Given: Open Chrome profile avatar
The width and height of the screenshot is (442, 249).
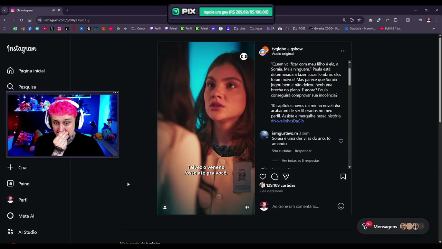Looking at the screenshot, I should 429,20.
